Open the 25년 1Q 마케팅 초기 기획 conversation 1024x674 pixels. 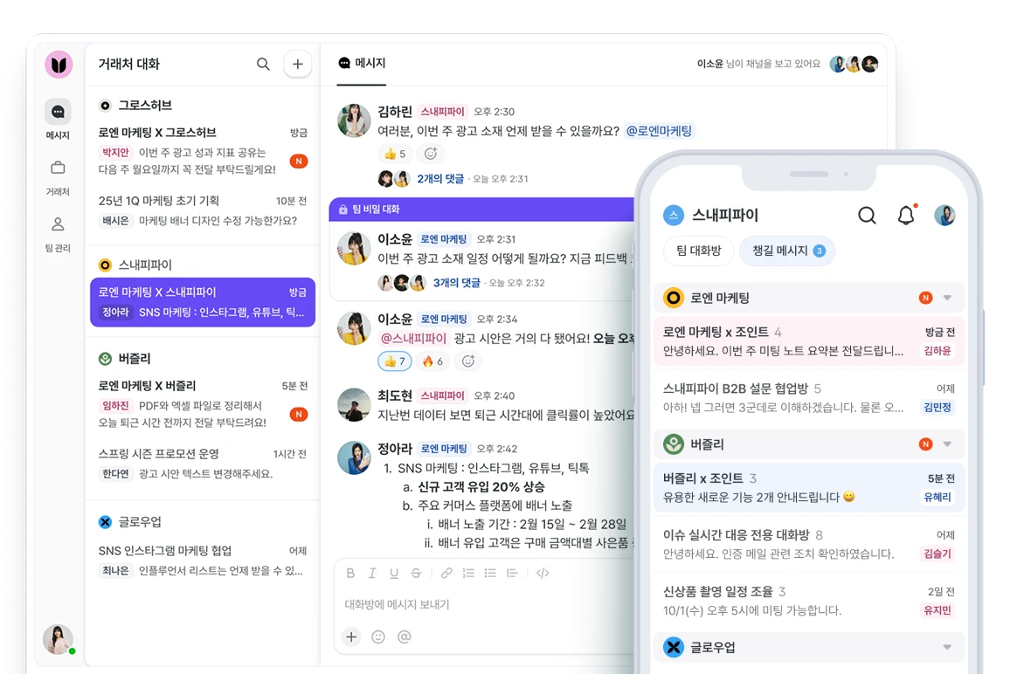click(203, 210)
